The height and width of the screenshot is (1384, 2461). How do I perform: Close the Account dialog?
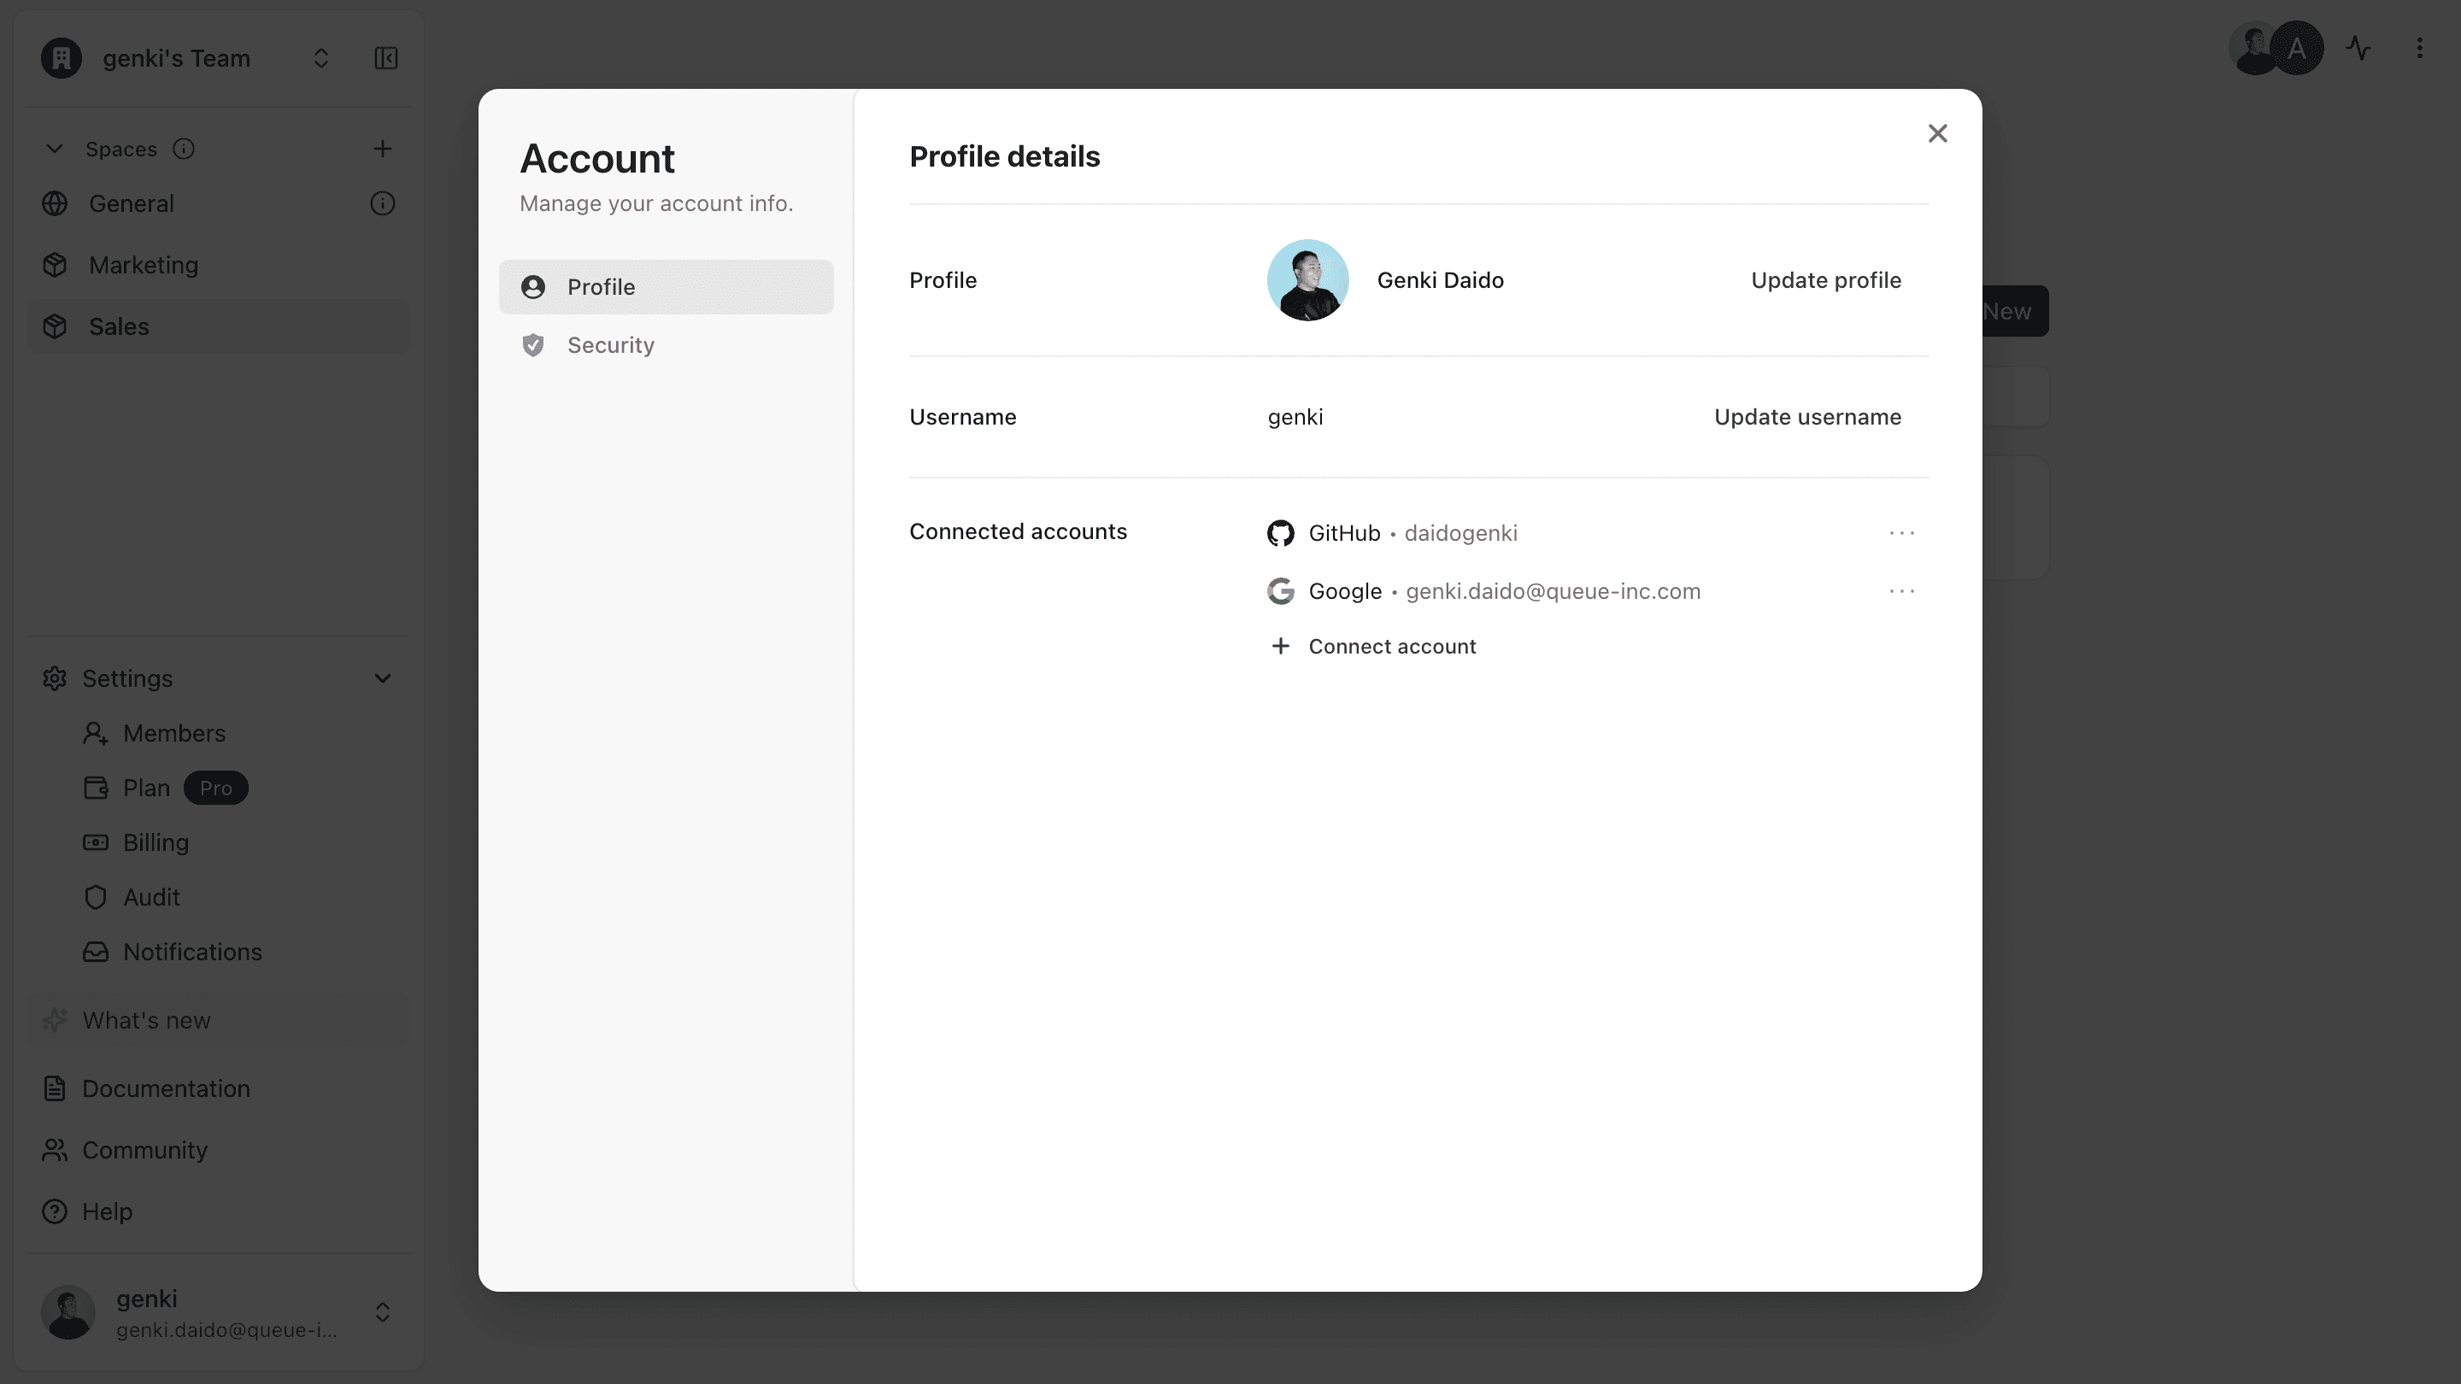click(1936, 134)
